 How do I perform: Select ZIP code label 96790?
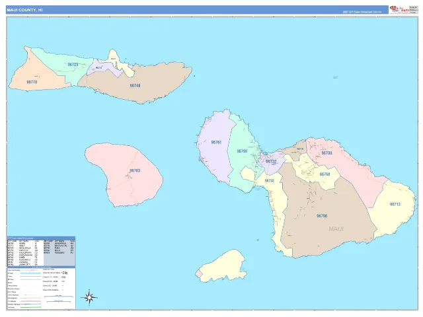[322, 216]
